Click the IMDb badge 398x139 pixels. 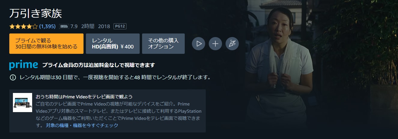point(64,26)
